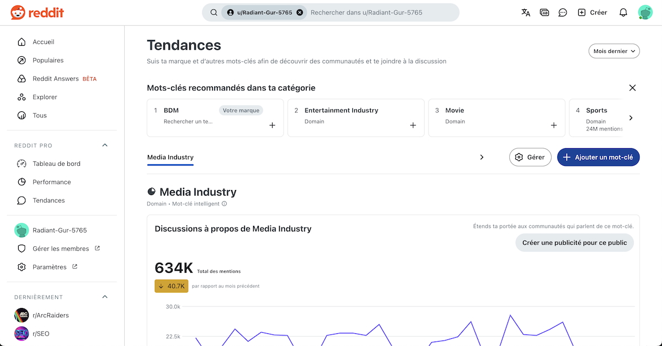Open the translation icon in header
The image size is (662, 346).
tap(526, 12)
